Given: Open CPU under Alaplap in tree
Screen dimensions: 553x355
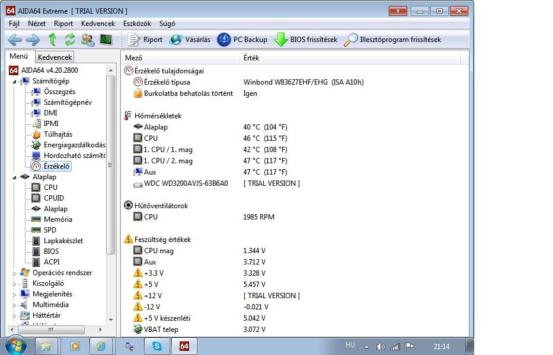Looking at the screenshot, I should pos(44,188).
